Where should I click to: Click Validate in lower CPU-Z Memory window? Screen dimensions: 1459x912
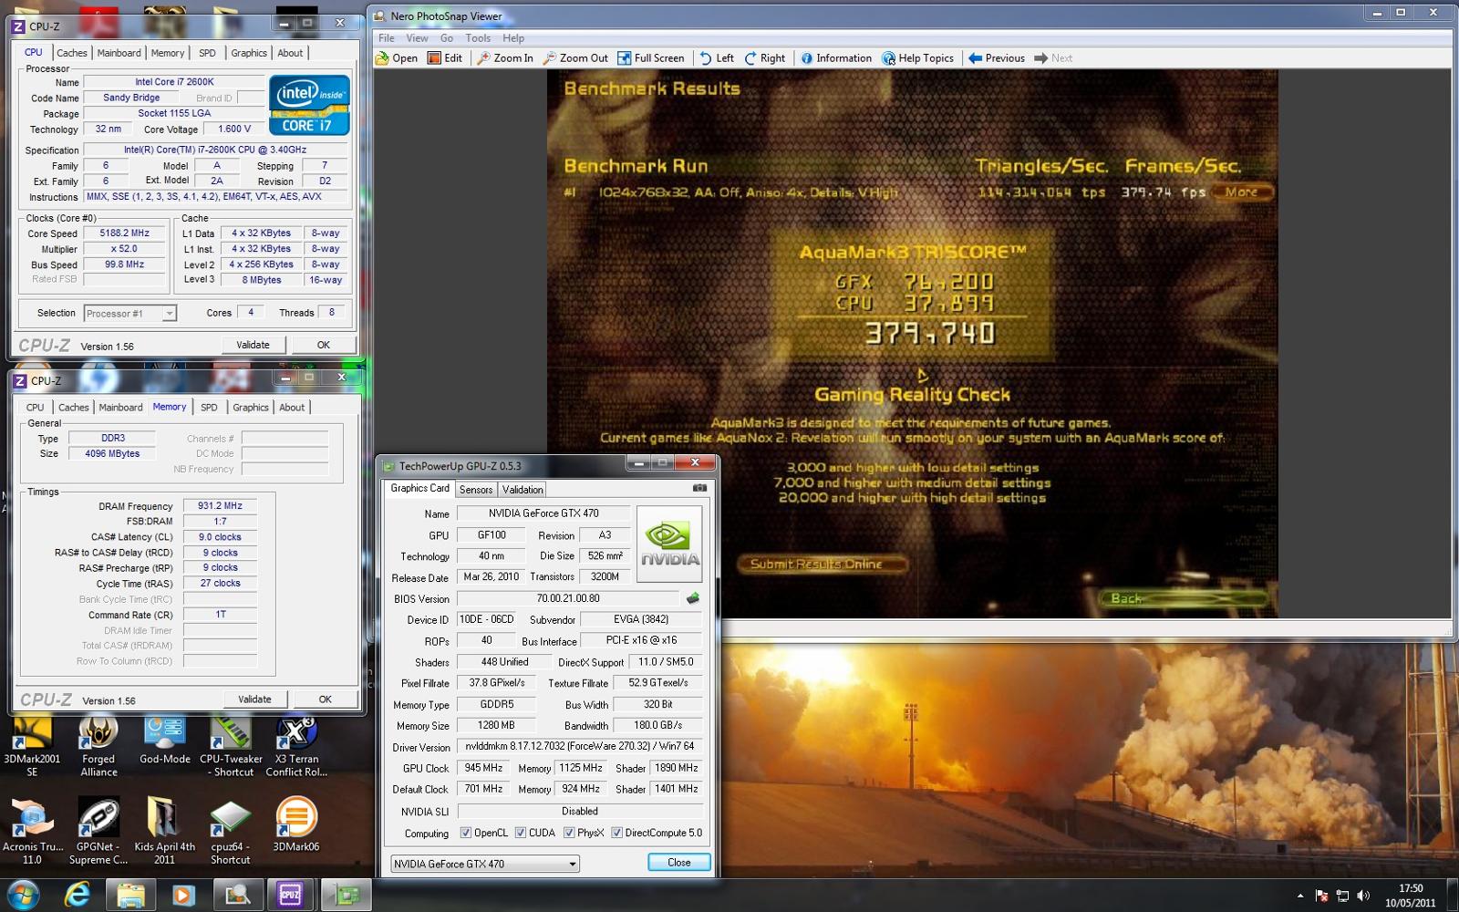(x=254, y=700)
